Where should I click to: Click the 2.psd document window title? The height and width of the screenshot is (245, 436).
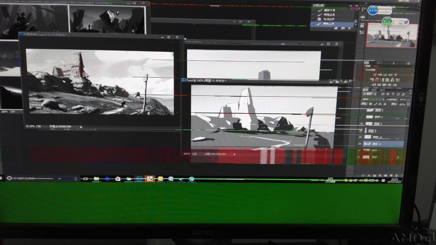(206, 80)
